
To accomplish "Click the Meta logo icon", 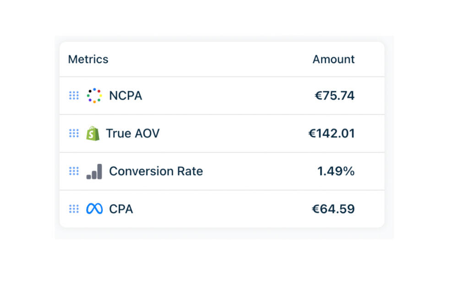I will (94, 209).
